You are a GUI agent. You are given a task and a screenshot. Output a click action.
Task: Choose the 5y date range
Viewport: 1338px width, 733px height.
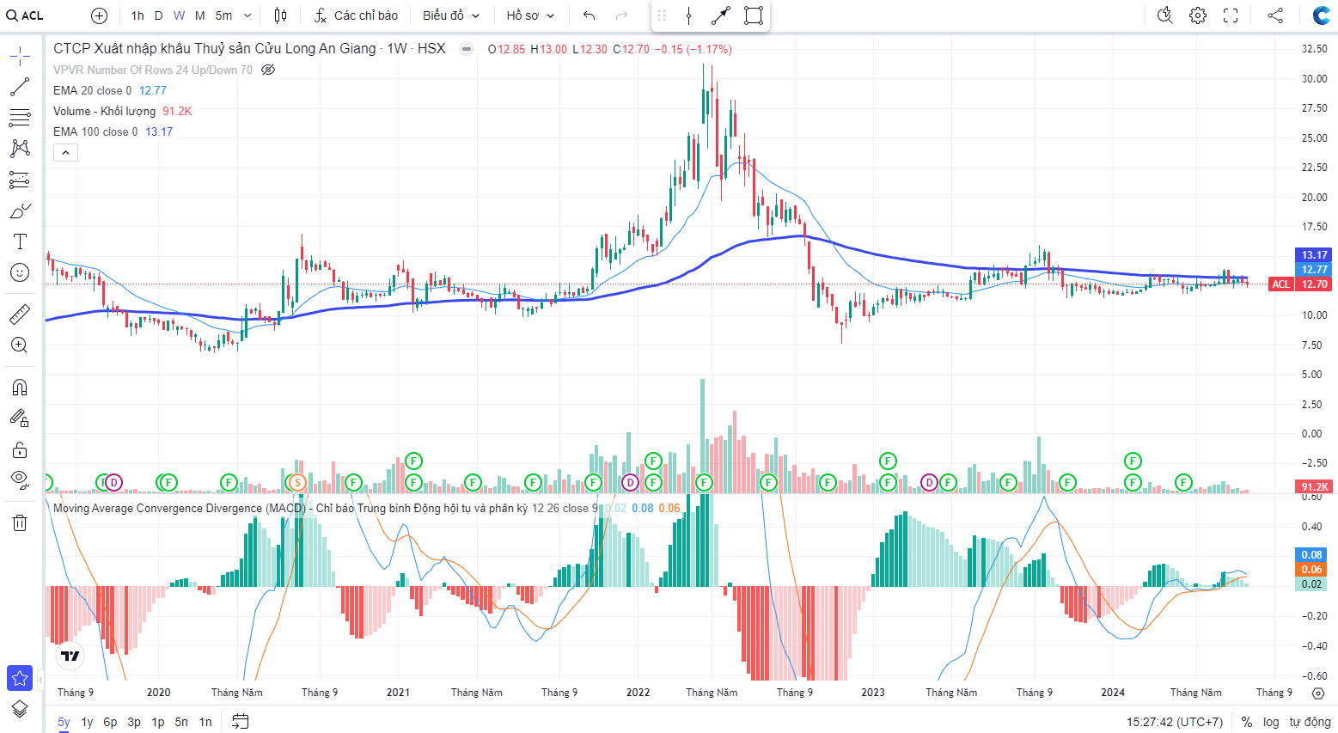tap(64, 722)
